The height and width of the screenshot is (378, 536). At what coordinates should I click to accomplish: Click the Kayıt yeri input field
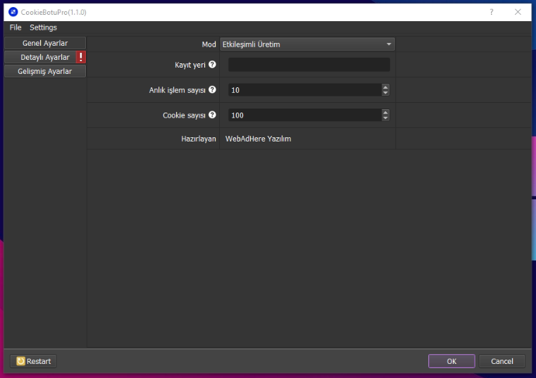click(x=308, y=65)
